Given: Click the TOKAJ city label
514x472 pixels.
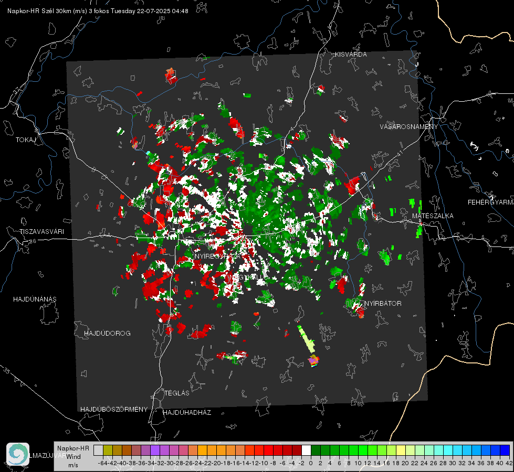Looking at the screenshot, I should click(x=25, y=140).
